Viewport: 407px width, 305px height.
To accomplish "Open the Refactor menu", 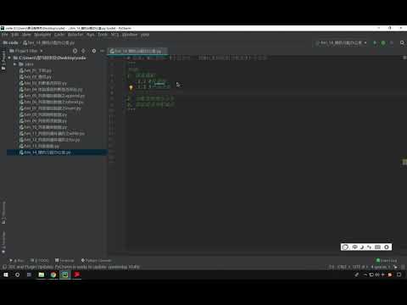I will tap(75, 35).
